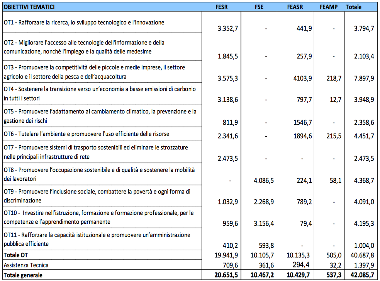This screenshot has height=281, width=380.
Task: Select the Totale generale row label
Action: 23,275
